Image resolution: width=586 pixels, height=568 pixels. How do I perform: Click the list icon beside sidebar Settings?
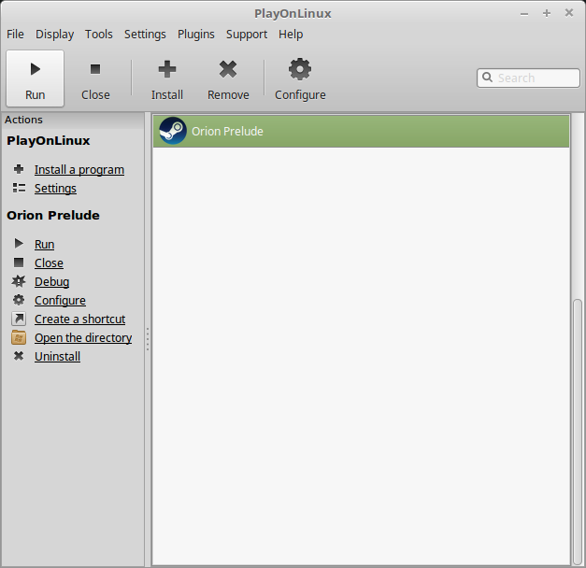(x=19, y=188)
